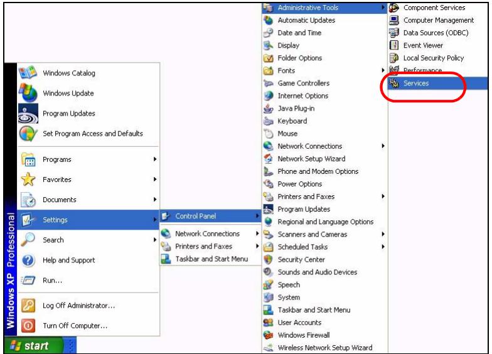Open Power Options
The width and height of the screenshot is (492, 354).
pyautogui.click(x=325, y=184)
